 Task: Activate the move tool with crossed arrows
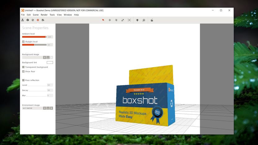tap(110, 20)
